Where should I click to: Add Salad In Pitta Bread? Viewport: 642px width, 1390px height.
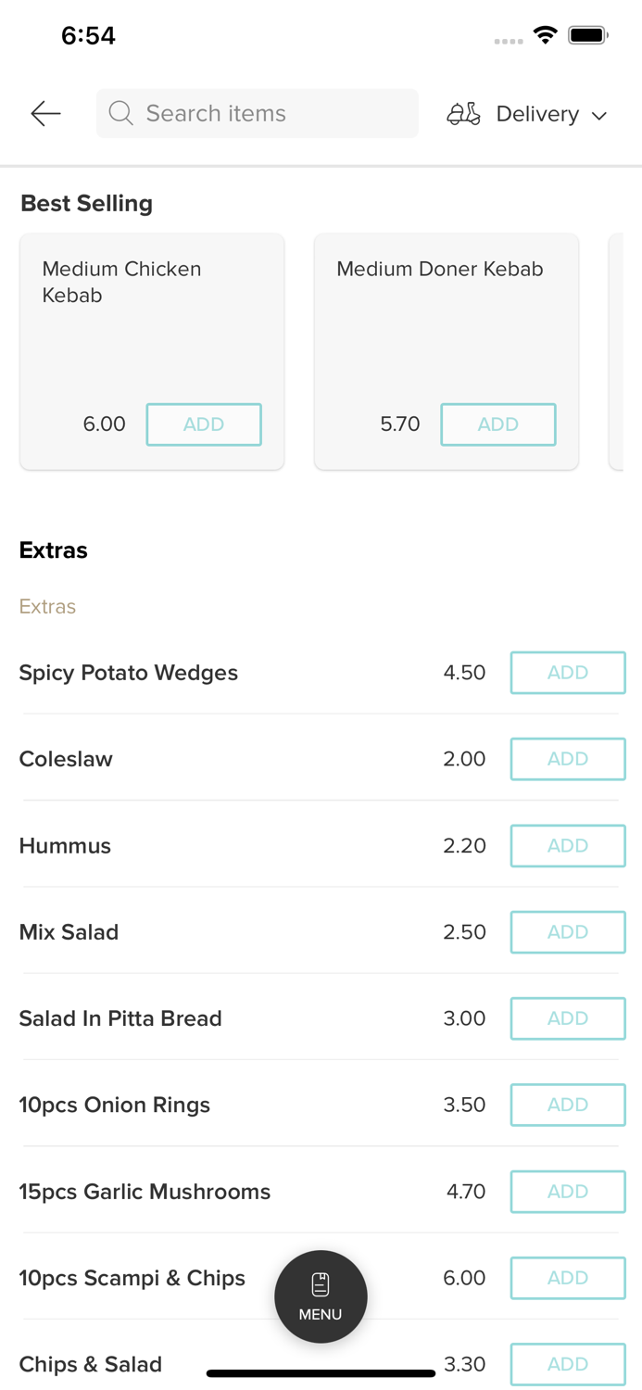coord(567,1018)
